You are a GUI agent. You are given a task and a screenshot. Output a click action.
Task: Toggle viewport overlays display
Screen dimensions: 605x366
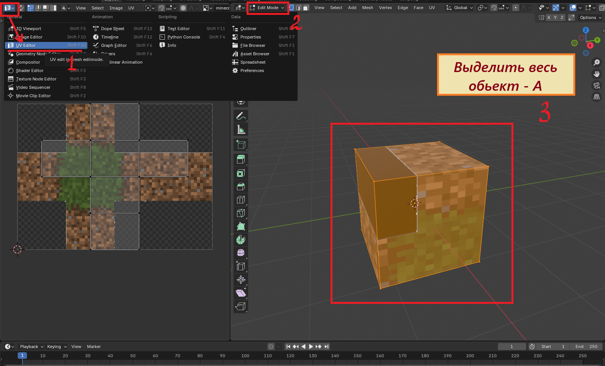click(573, 8)
